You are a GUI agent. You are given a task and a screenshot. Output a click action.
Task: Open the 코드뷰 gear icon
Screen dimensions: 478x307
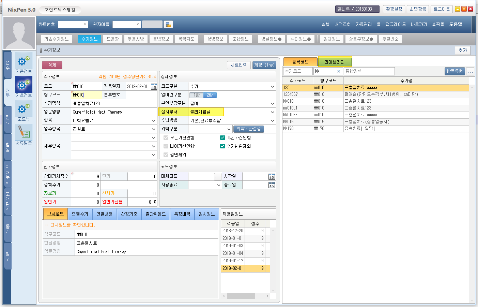pos(24,108)
